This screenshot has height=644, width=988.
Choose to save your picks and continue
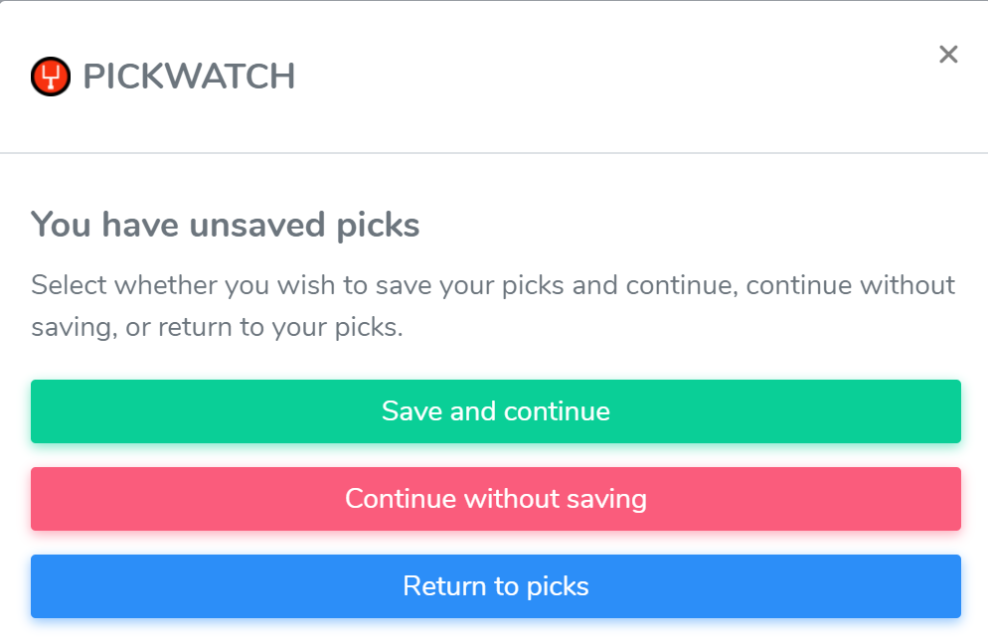pyautogui.click(x=495, y=411)
